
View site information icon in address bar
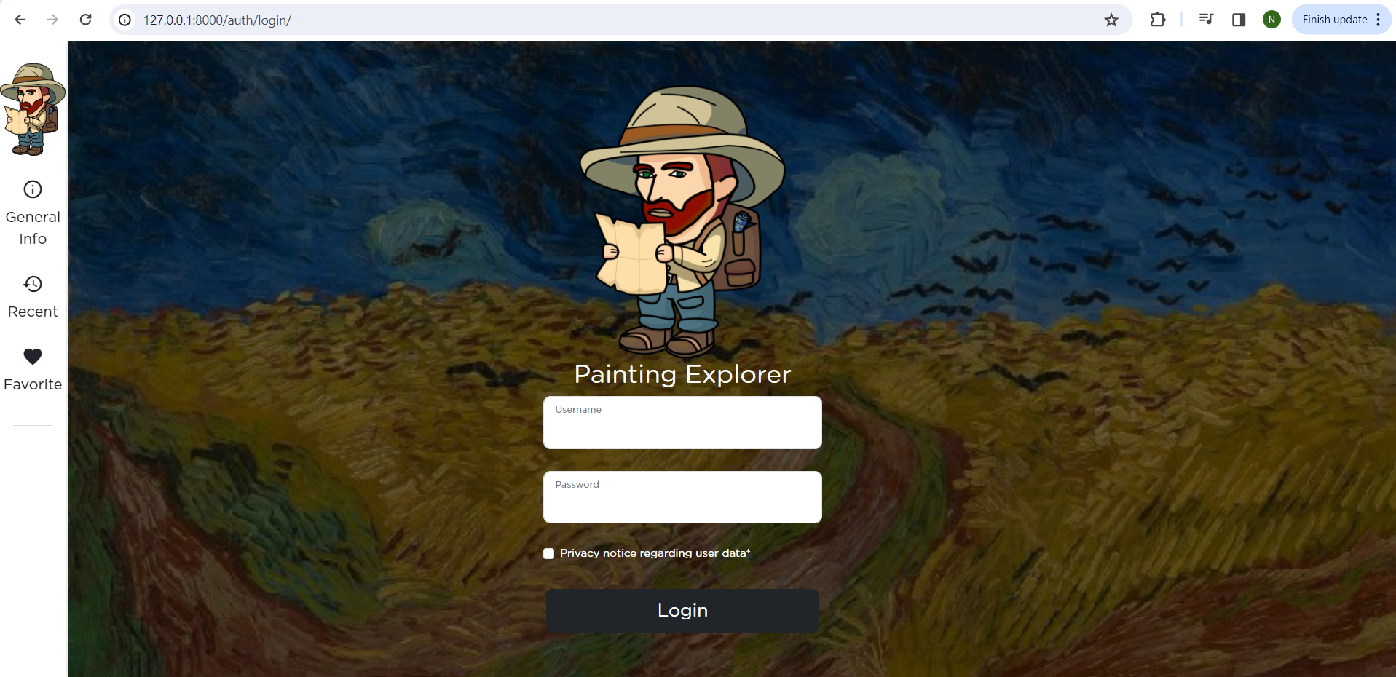[125, 20]
